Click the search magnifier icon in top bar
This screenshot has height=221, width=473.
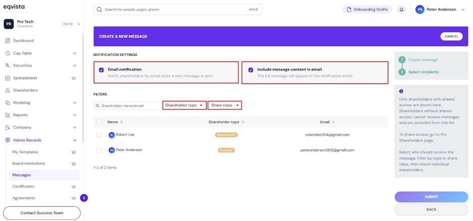(x=99, y=10)
